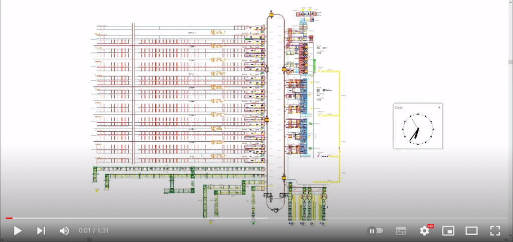Open the HD settings gear menu
Viewport: 513px width, 242px height.
[425, 231]
